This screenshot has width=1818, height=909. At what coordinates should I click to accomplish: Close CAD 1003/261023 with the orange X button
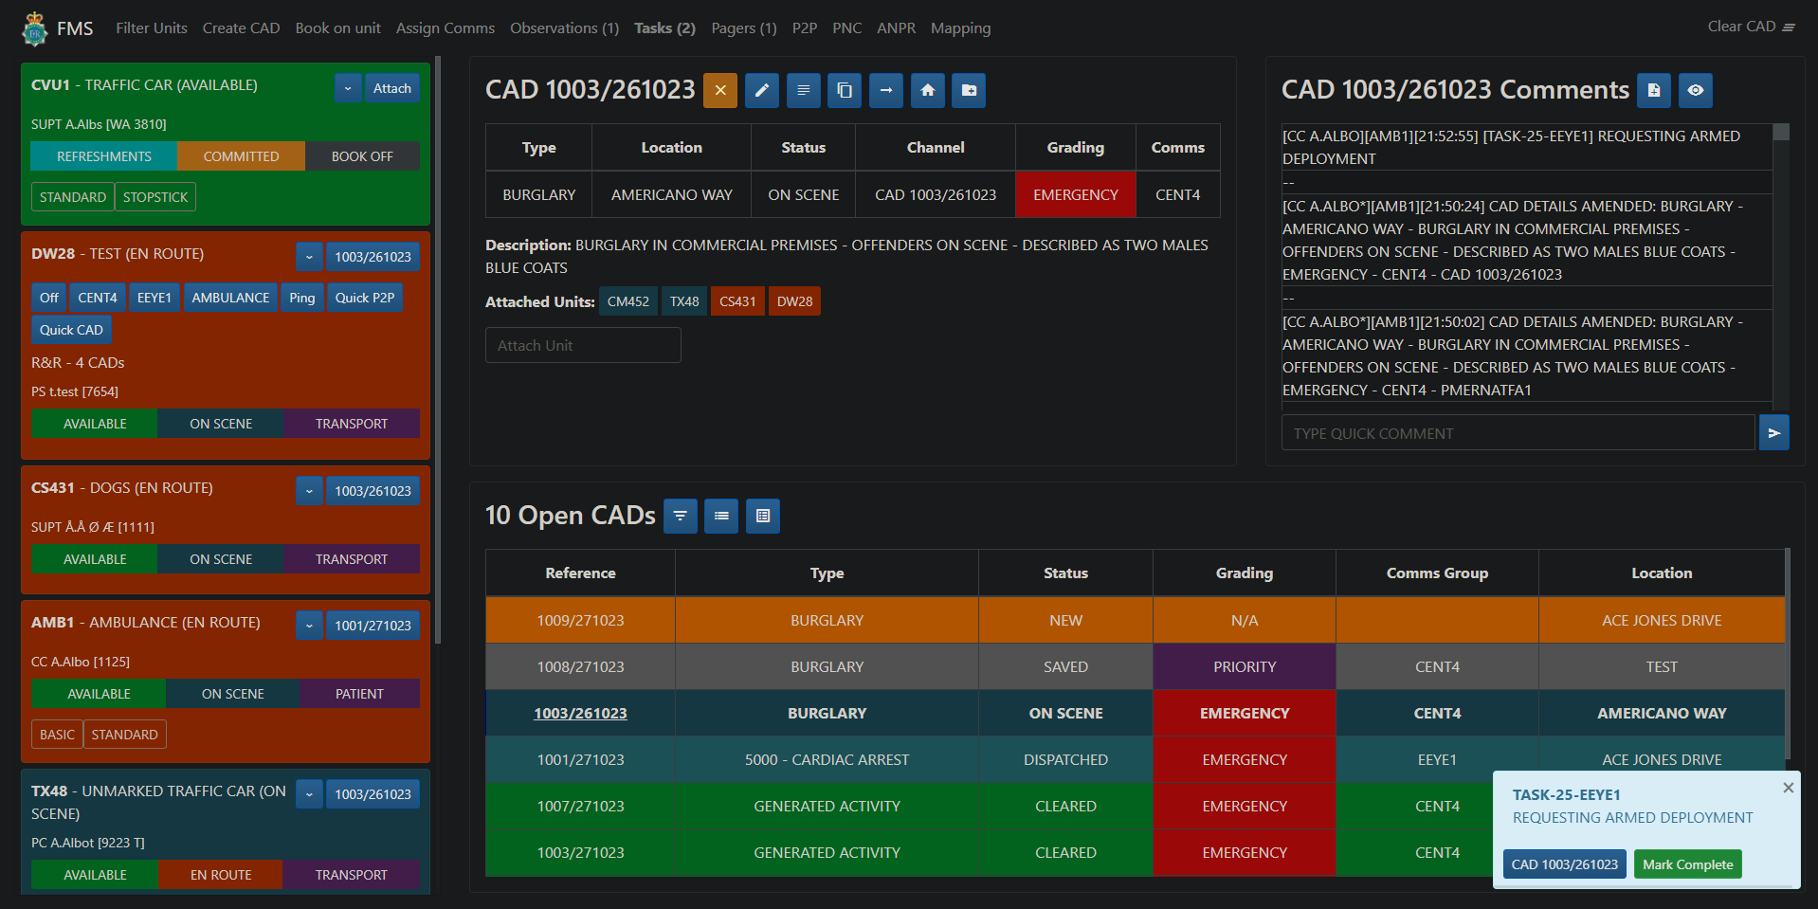coord(720,90)
